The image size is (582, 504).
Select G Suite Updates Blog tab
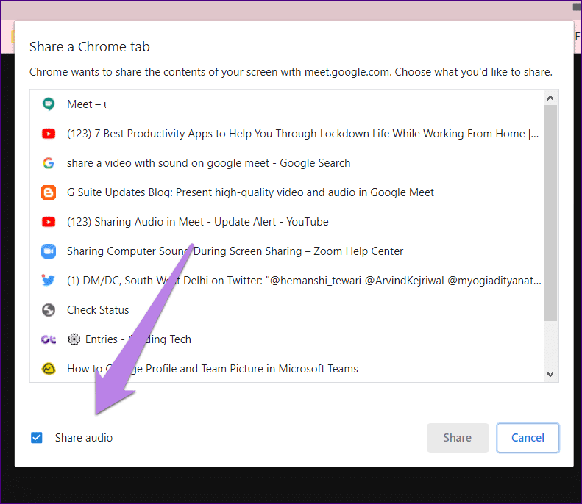point(286,192)
